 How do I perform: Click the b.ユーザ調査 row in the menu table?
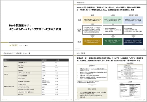pyautogui.click(x=43, y=65)
